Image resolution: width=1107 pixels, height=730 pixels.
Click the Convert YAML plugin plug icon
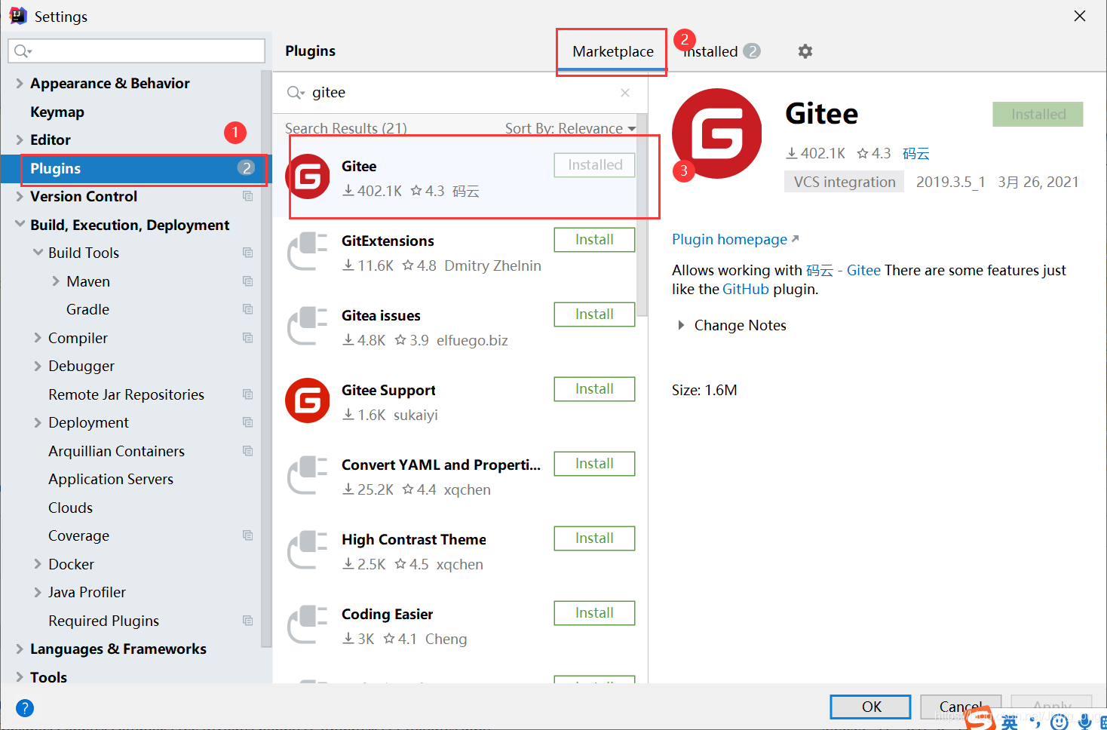tap(308, 475)
